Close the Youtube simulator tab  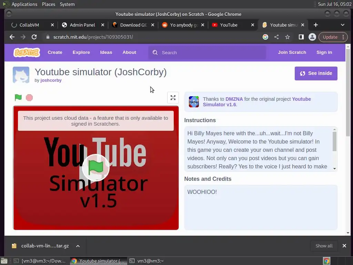[303, 25]
